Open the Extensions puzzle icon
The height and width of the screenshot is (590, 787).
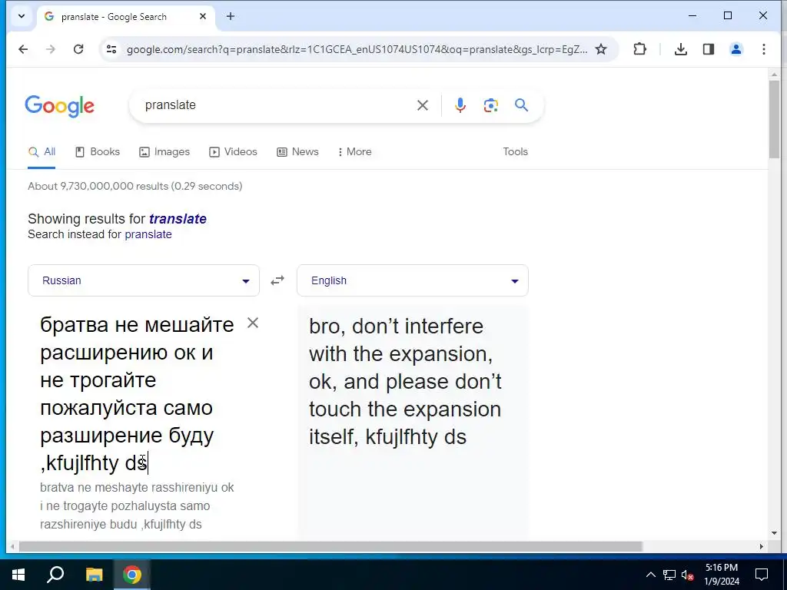tap(639, 49)
